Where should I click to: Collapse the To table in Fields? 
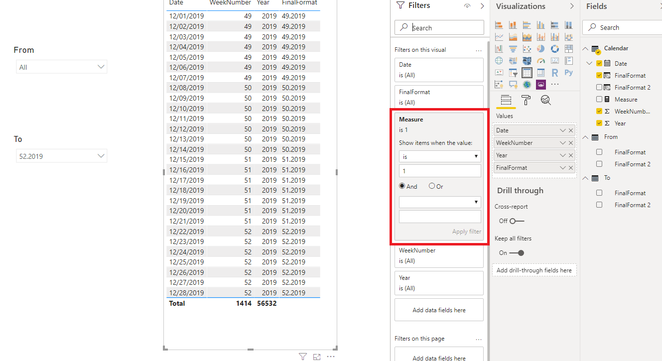point(585,178)
